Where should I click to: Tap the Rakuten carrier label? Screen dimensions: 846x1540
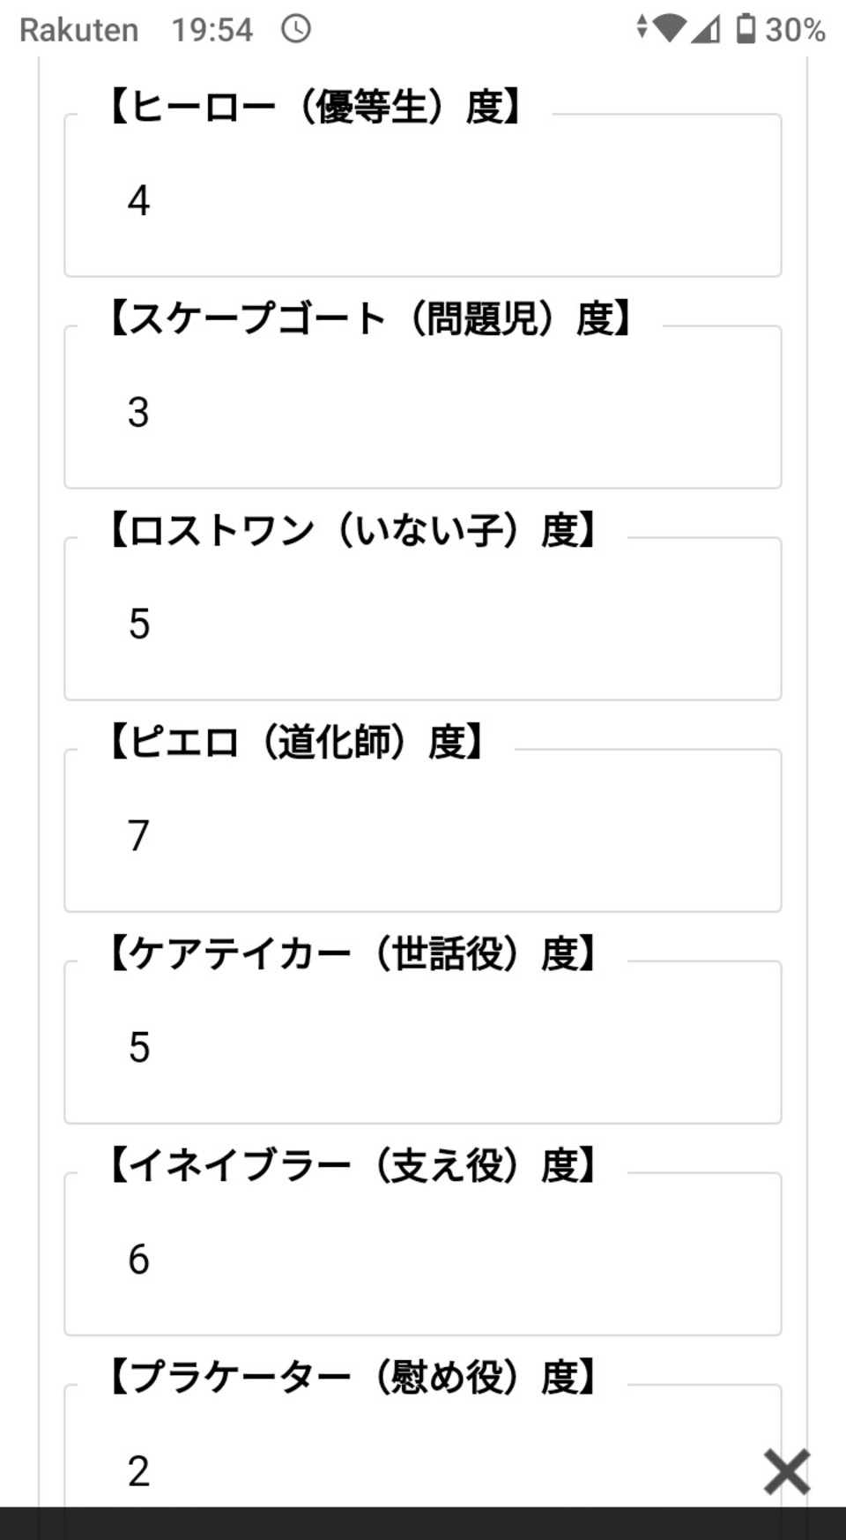(79, 30)
